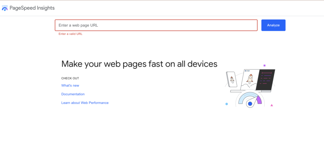
Task: Focus the 'Enter a web page URL' field
Action: (156, 25)
